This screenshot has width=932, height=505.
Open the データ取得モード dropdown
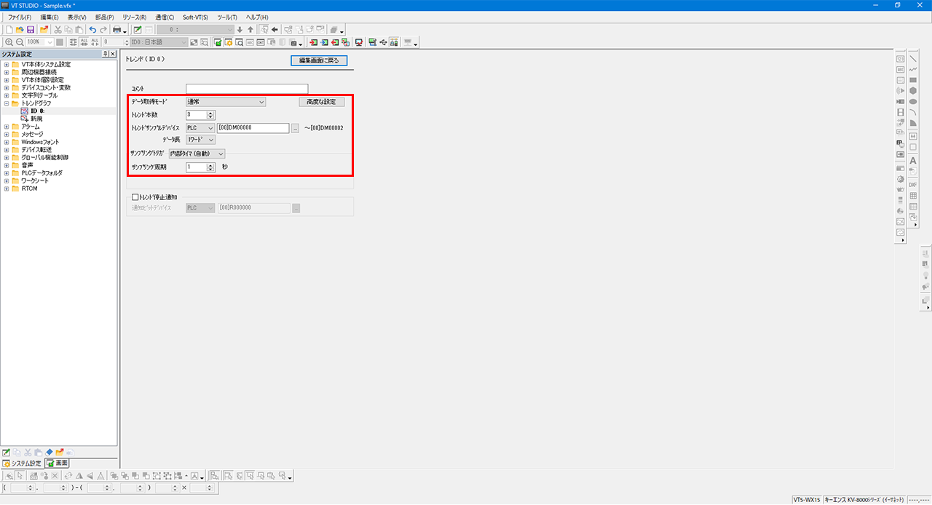226,103
